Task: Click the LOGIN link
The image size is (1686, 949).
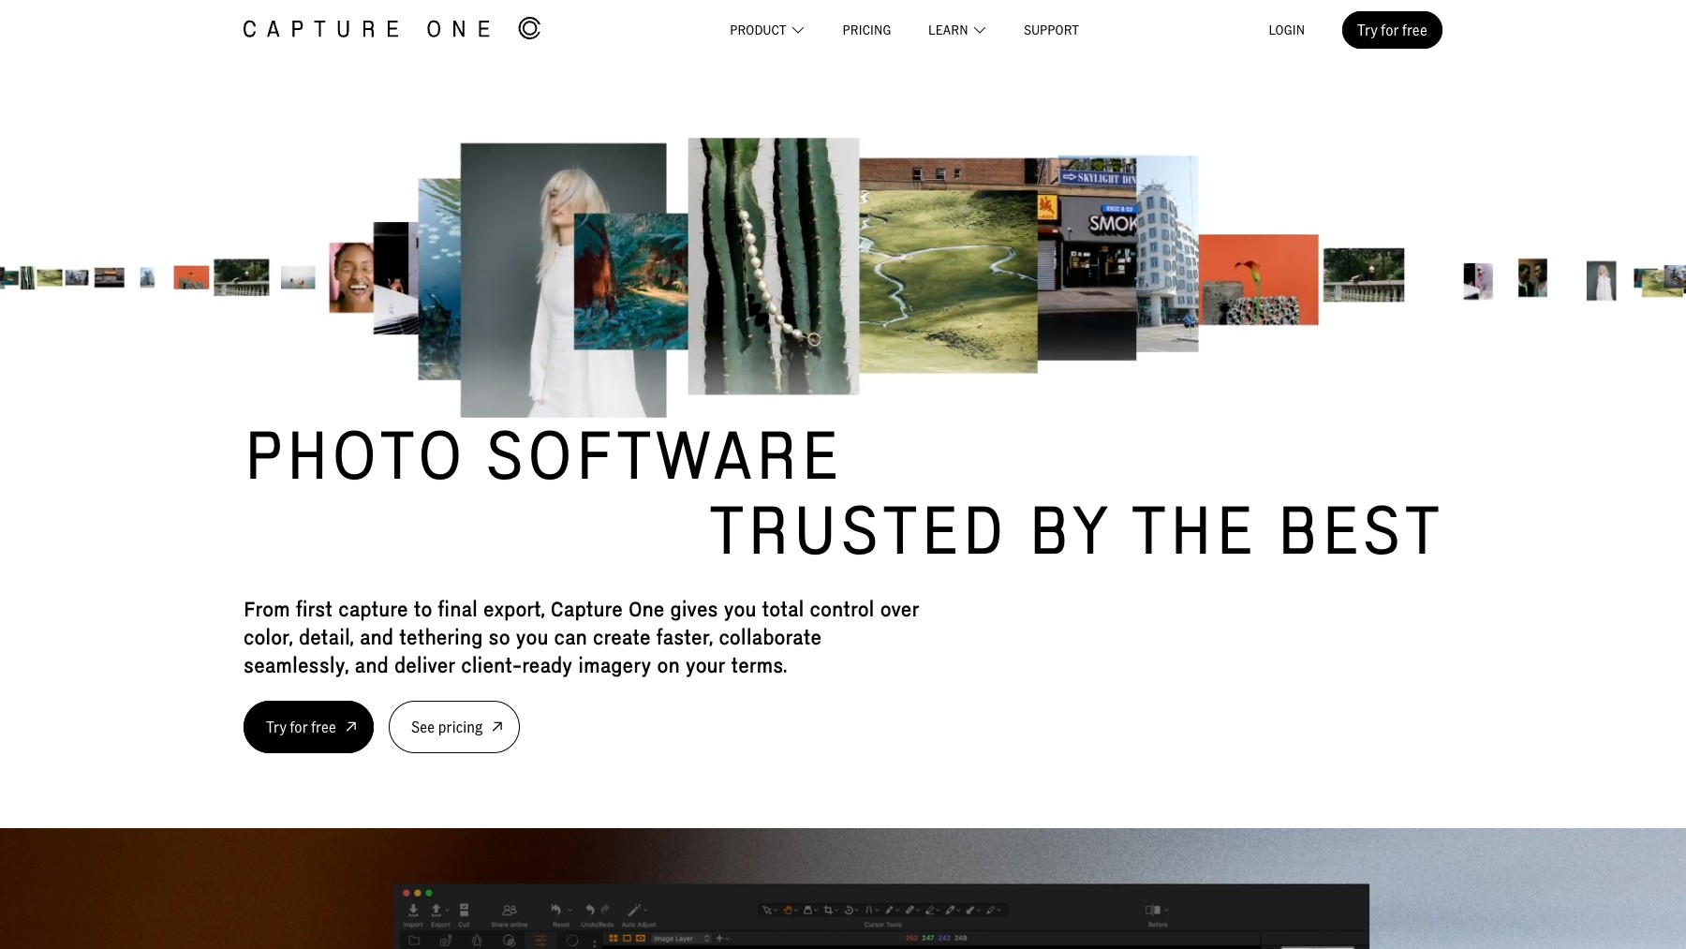Action: click(1286, 30)
